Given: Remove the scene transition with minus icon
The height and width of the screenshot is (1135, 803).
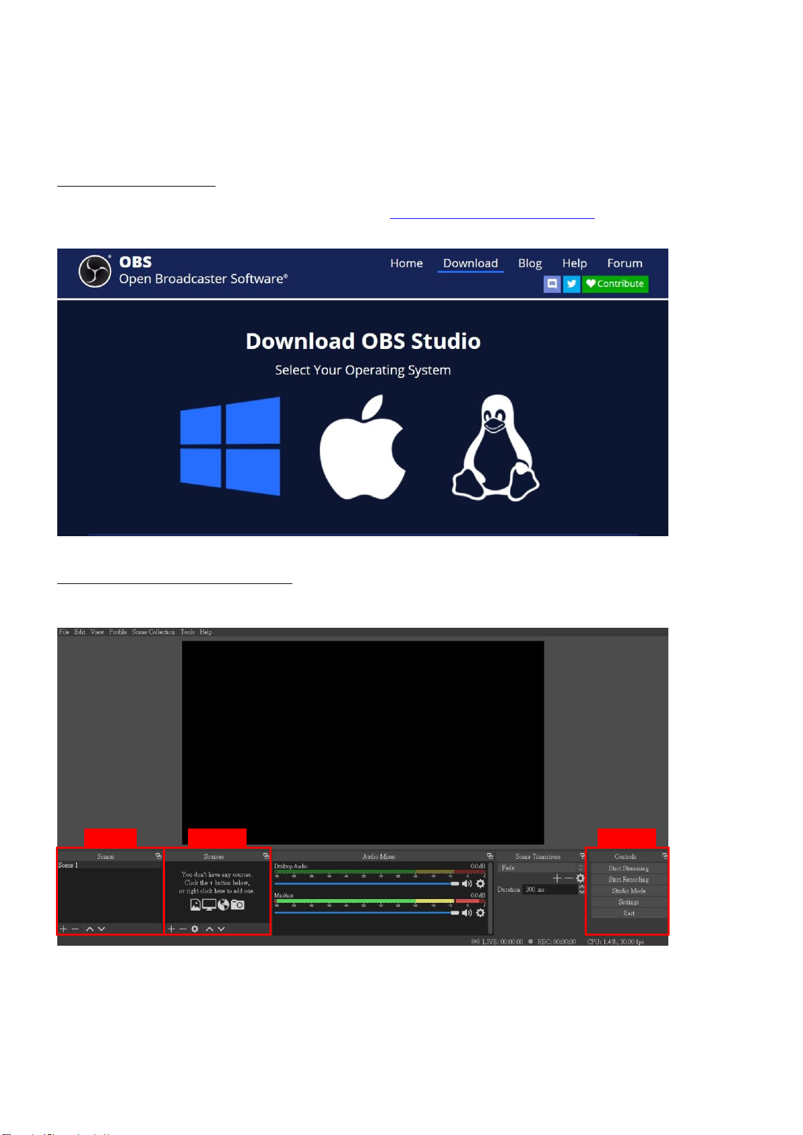Looking at the screenshot, I should click(569, 878).
